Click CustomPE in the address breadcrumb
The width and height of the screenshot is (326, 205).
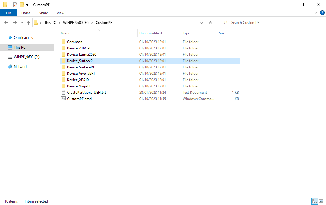click(x=104, y=22)
